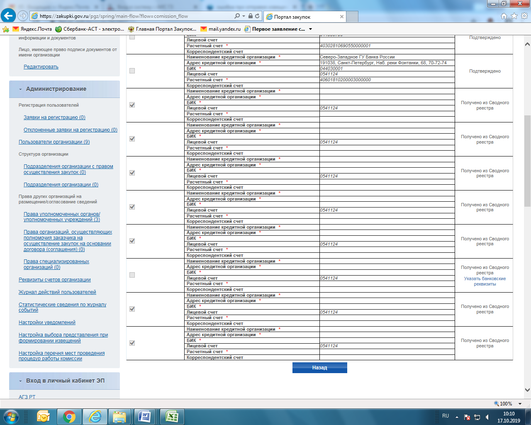Open Пользователи организации (9) link
The width and height of the screenshot is (531, 425).
point(54,142)
